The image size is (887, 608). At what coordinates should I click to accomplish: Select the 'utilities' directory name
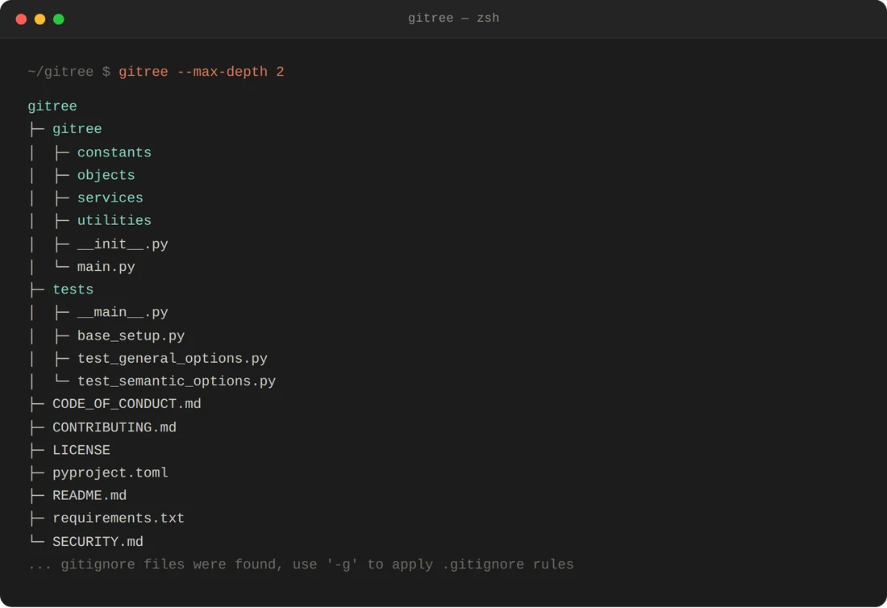point(115,221)
